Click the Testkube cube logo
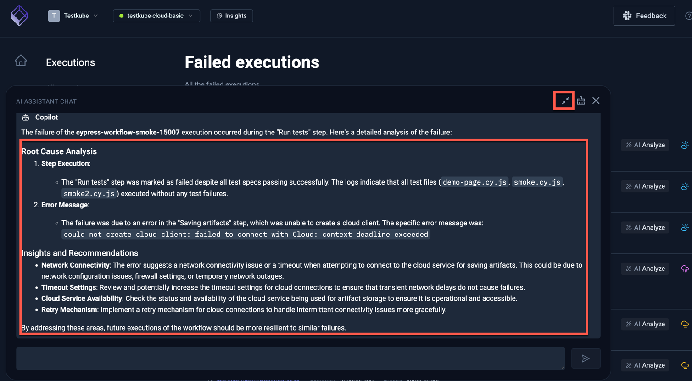 coord(19,16)
